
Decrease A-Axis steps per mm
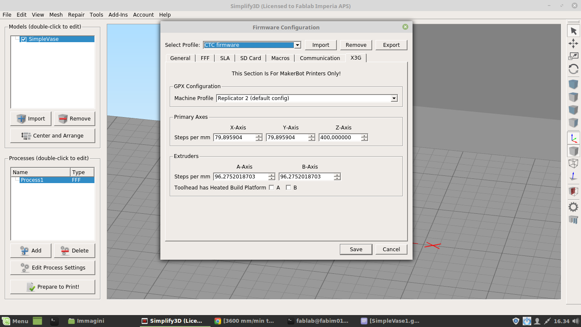click(x=272, y=178)
